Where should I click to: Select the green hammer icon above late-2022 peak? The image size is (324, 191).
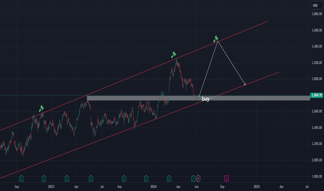tap(41, 108)
